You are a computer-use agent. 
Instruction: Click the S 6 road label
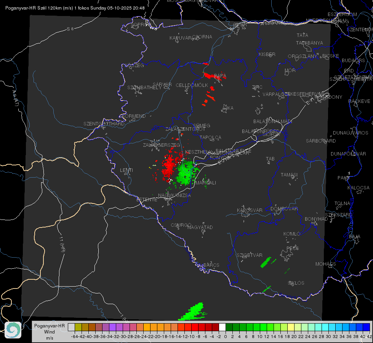pyautogui.click(x=70, y=29)
